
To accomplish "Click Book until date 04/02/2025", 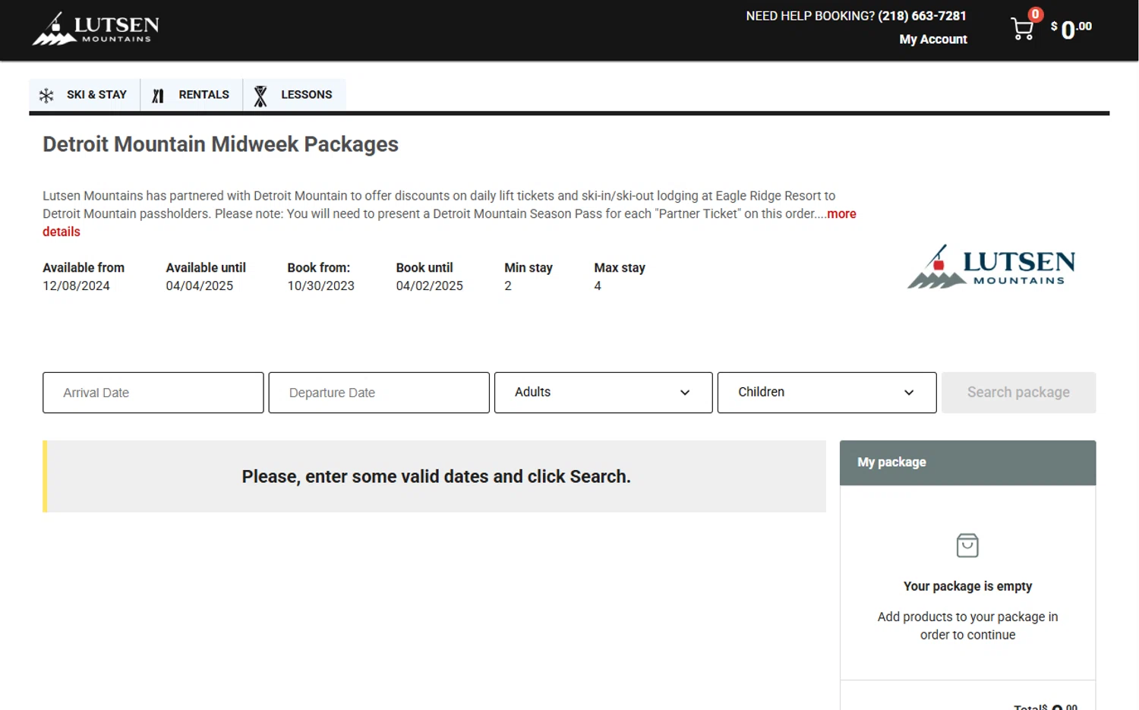I will [430, 286].
